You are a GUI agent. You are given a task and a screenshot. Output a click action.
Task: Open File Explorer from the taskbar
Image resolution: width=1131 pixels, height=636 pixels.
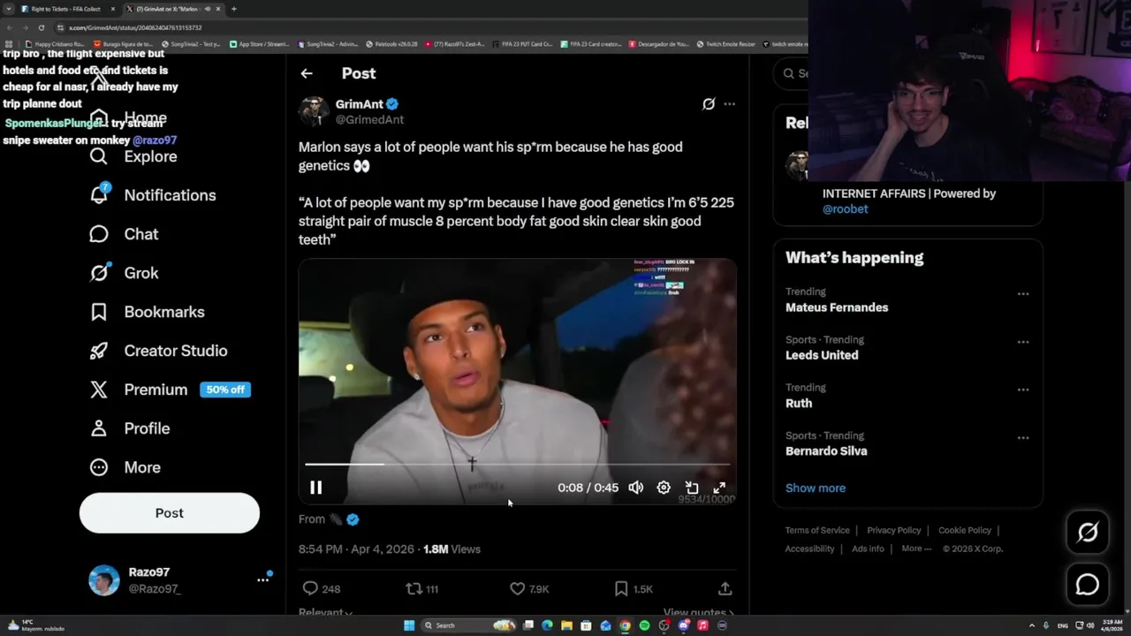[x=566, y=625]
